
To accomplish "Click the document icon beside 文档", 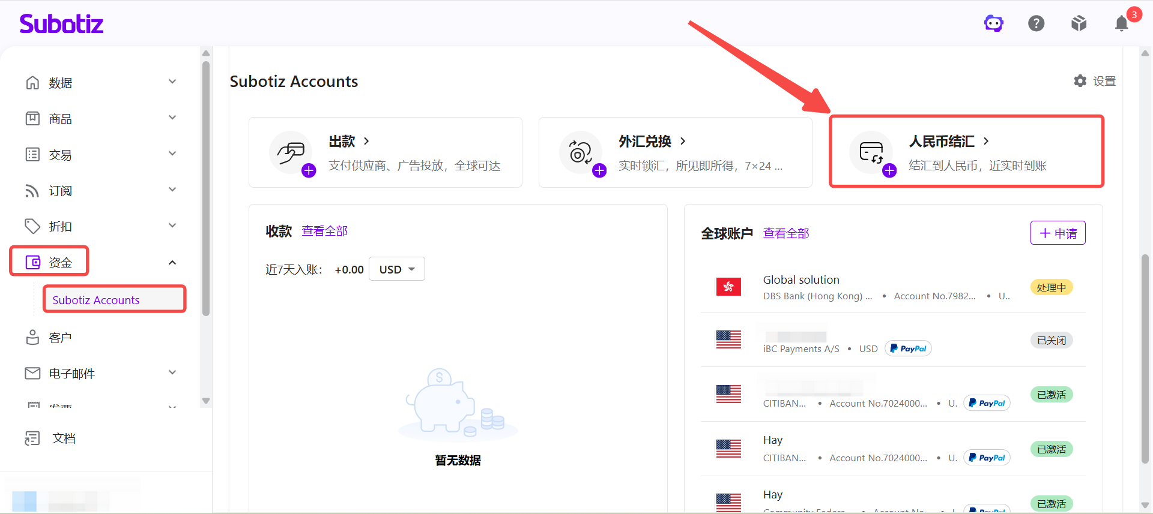I will coord(32,438).
